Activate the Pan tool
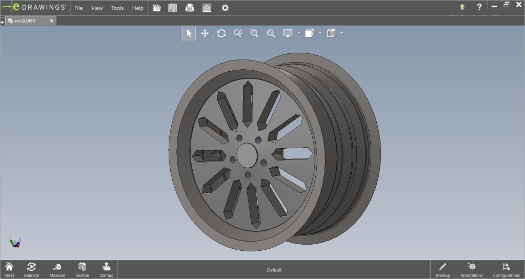Viewport: 525px width, 279px height. coord(205,33)
